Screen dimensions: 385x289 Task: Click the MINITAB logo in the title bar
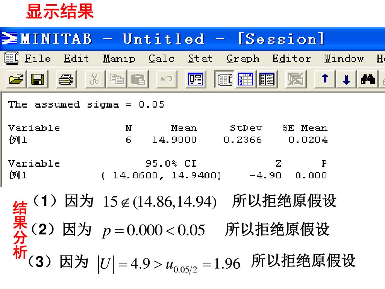[x=9, y=39]
